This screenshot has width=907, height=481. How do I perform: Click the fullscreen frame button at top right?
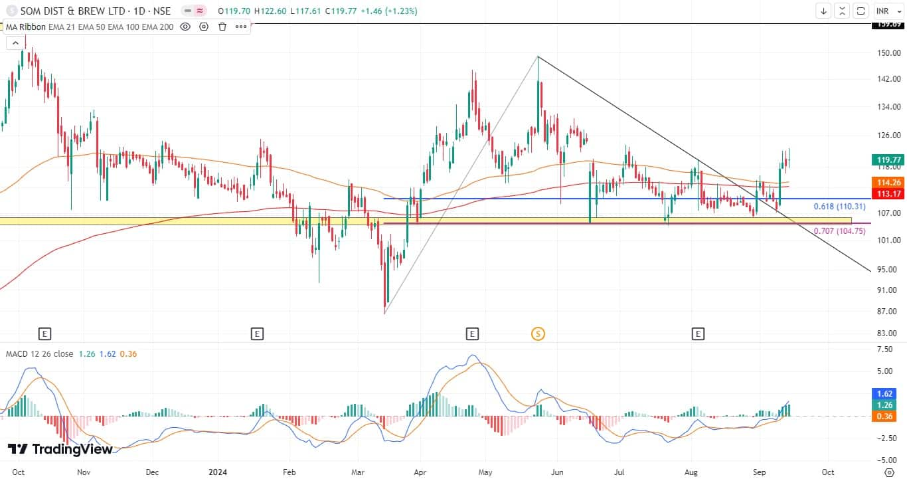[x=861, y=11]
